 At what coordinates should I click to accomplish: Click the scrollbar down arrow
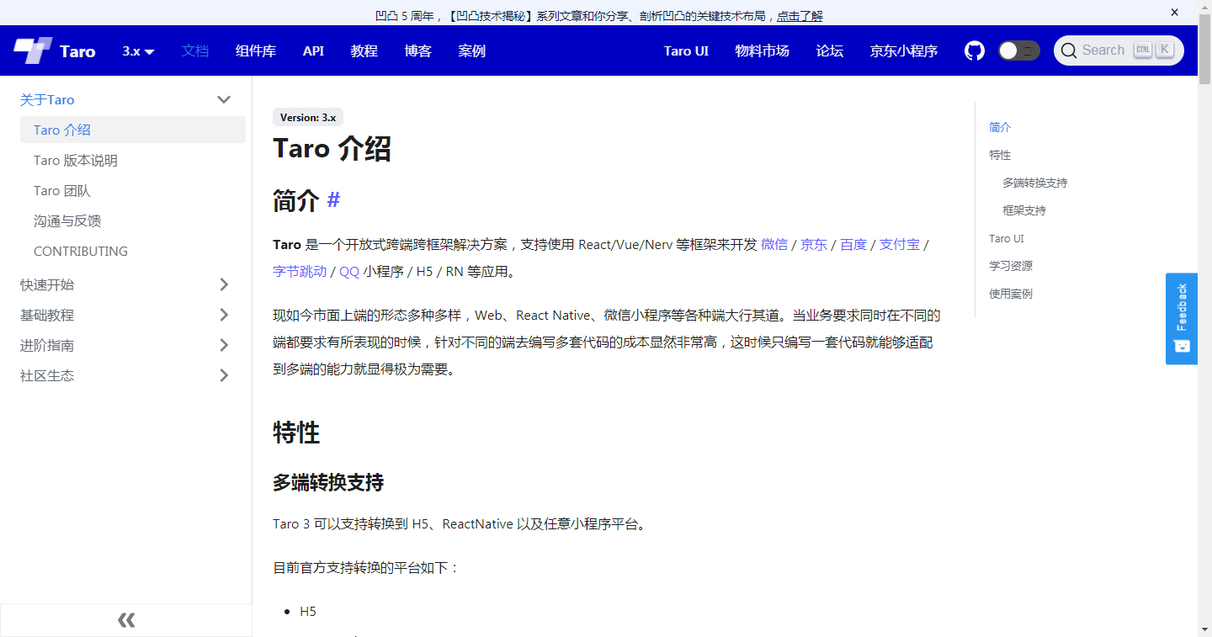click(1204, 629)
